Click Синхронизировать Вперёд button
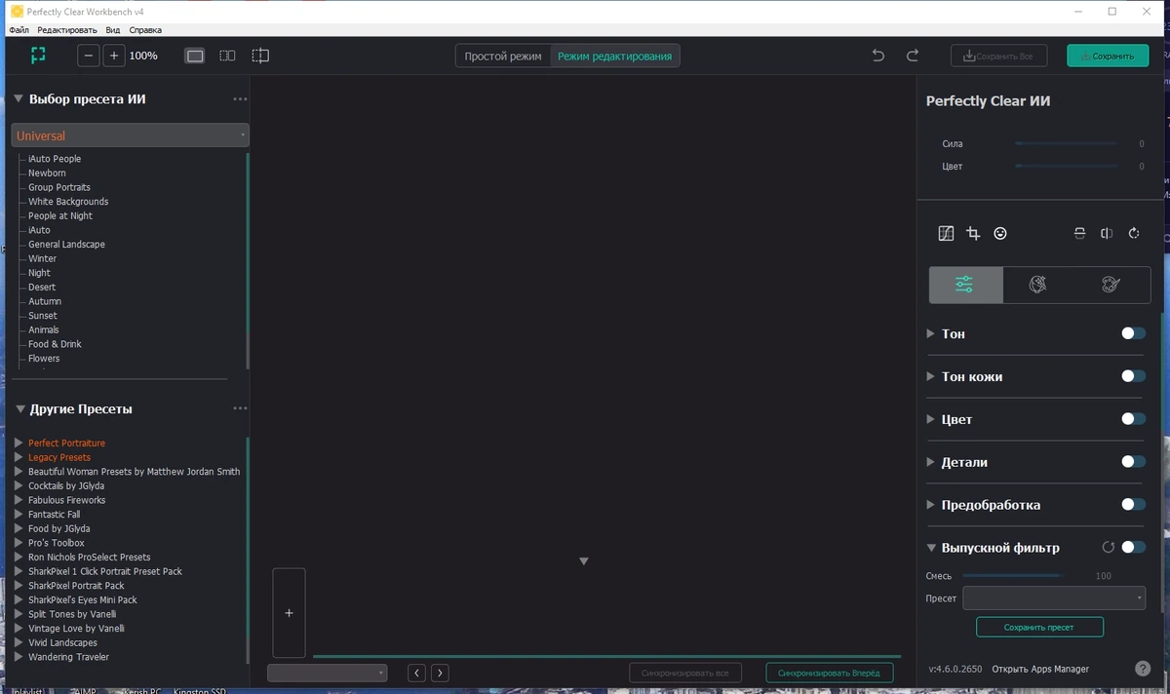1170x694 pixels. click(829, 673)
